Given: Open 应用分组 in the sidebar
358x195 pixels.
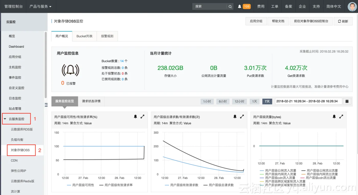Looking at the screenshot, I should pos(15,57).
